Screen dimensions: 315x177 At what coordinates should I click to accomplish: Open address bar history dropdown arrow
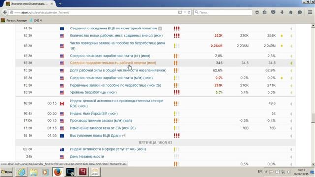point(185,12)
